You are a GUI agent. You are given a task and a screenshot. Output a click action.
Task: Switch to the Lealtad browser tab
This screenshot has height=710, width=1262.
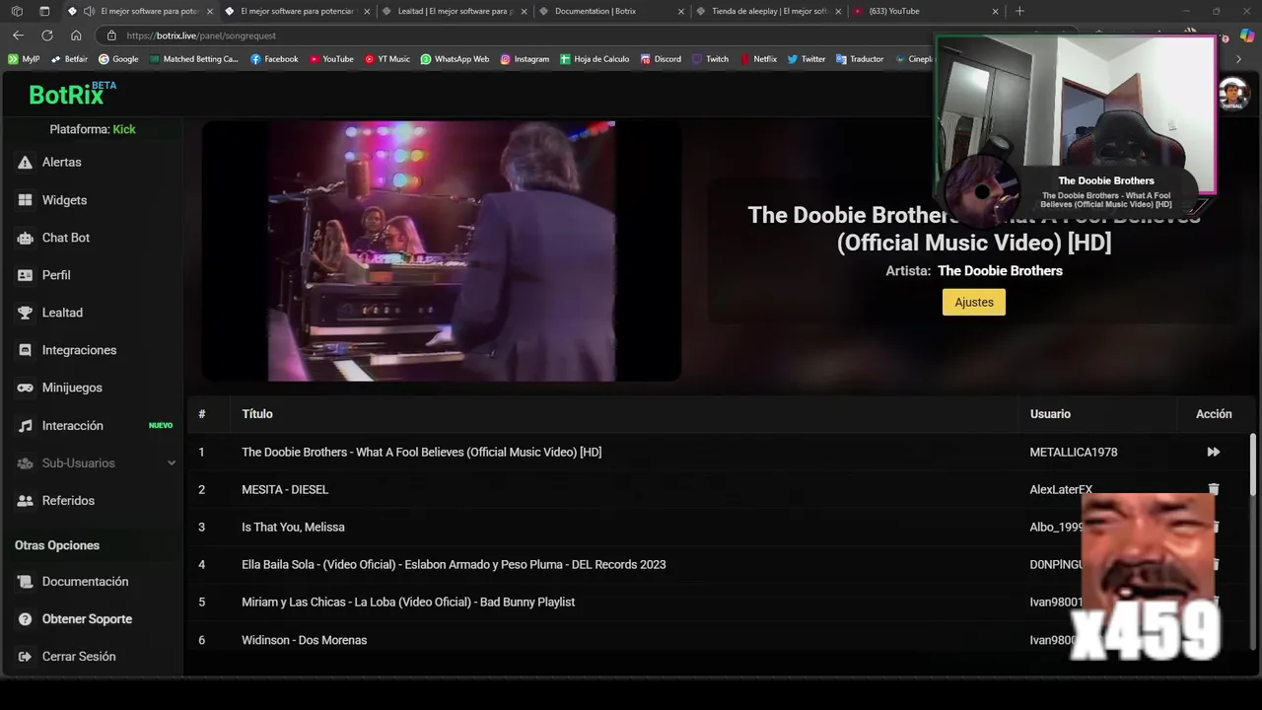pyautogui.click(x=454, y=11)
